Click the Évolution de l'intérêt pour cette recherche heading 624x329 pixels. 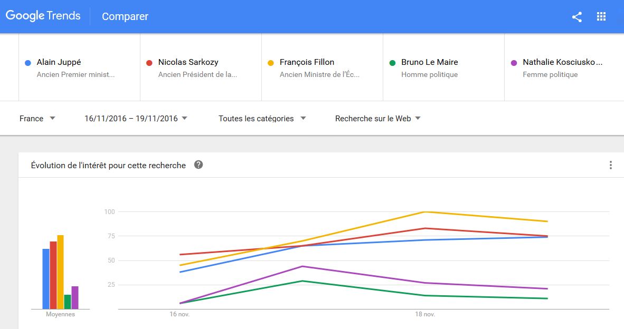click(x=108, y=166)
